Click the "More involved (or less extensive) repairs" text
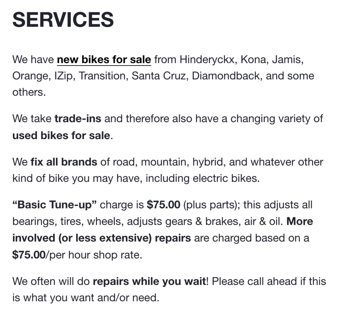 (102, 238)
